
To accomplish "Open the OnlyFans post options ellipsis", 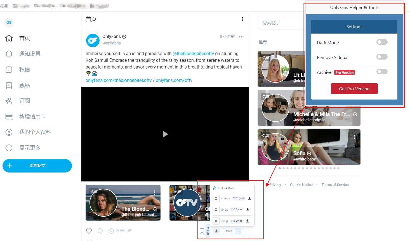I will (x=241, y=37).
